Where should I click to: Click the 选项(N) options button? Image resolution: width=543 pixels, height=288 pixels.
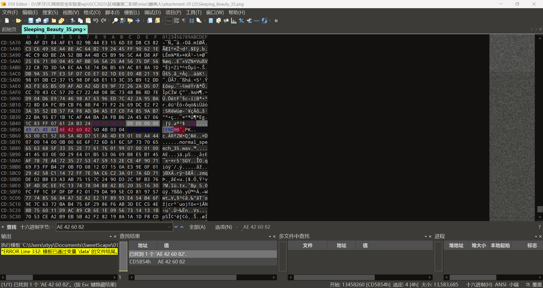(x=223, y=227)
